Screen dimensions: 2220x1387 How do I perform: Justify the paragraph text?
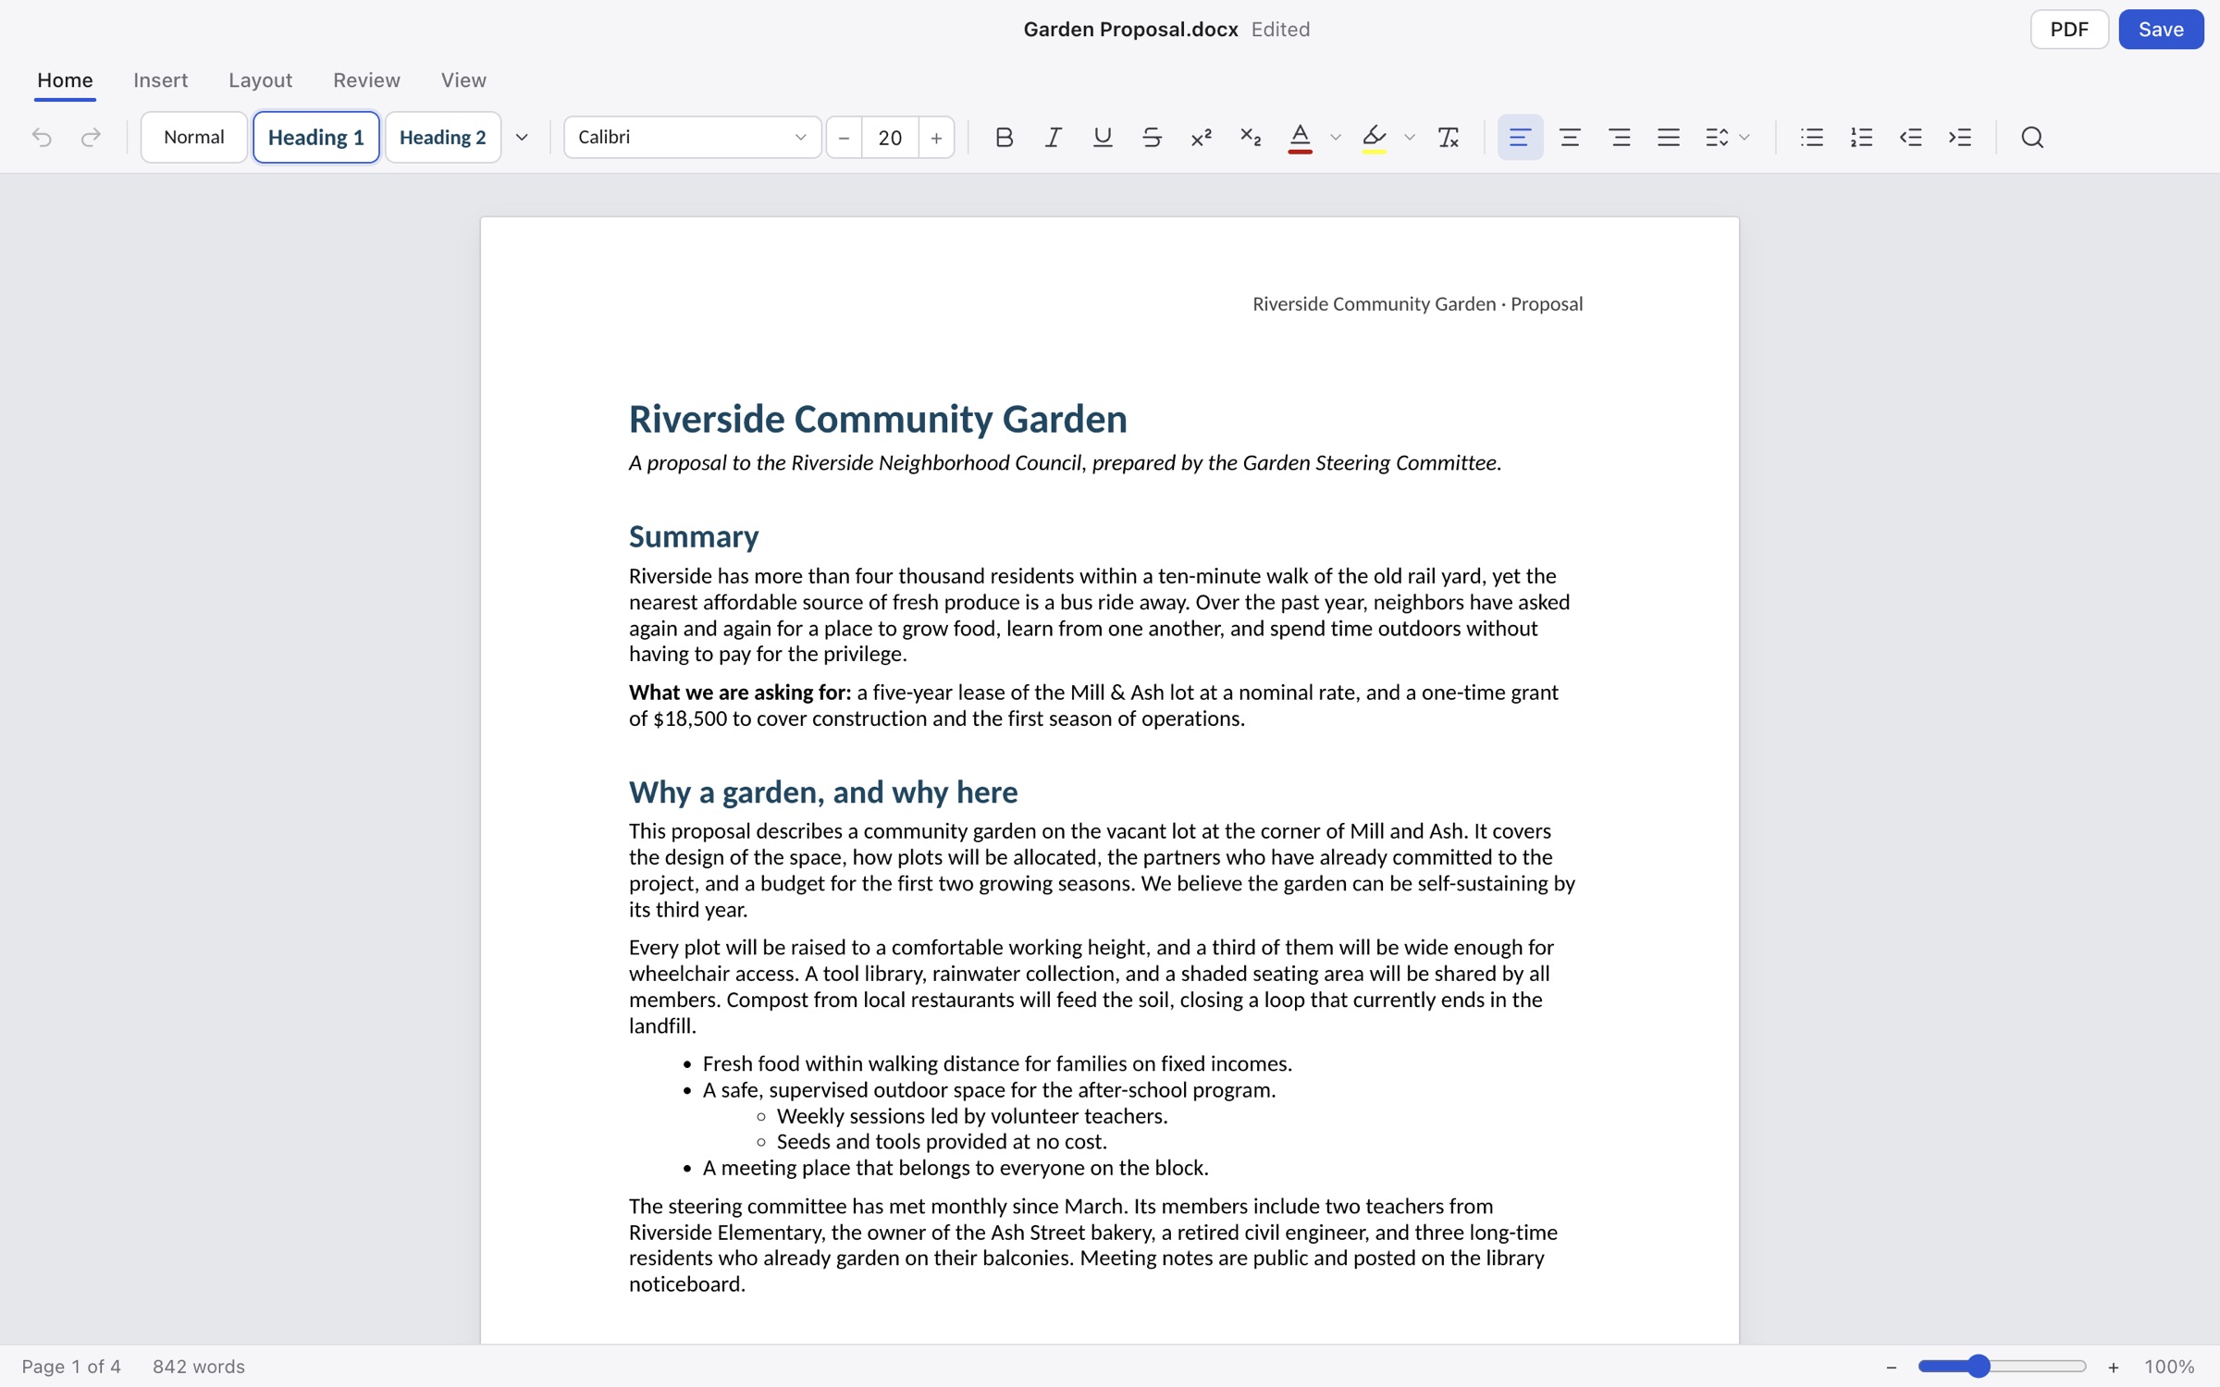tap(1668, 137)
